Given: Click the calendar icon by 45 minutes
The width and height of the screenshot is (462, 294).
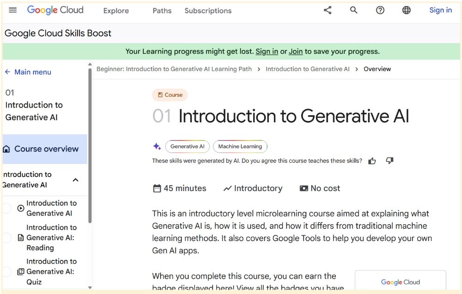Looking at the screenshot, I should pyautogui.click(x=157, y=188).
